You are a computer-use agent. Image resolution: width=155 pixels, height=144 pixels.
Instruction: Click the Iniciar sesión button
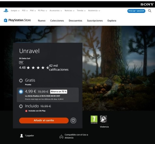pos(136,11)
